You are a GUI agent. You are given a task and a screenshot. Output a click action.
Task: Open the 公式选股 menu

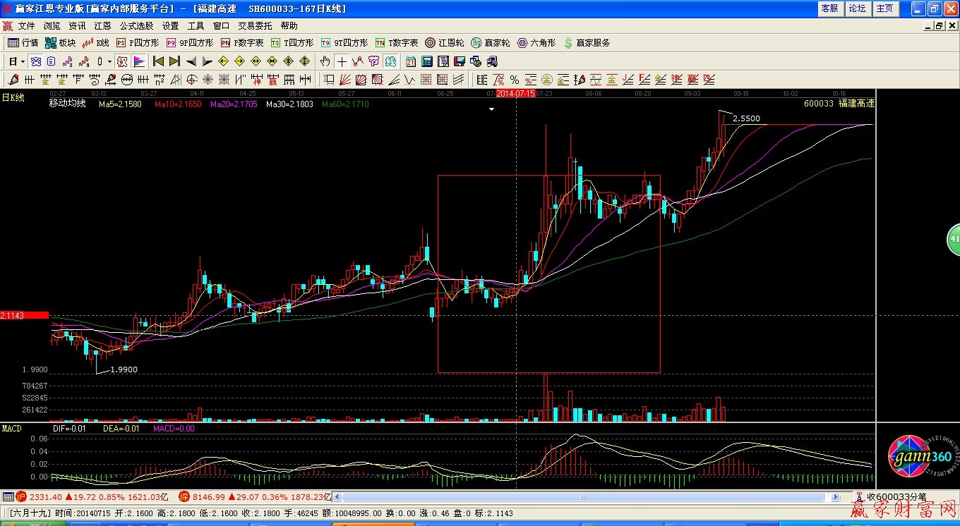click(x=136, y=25)
